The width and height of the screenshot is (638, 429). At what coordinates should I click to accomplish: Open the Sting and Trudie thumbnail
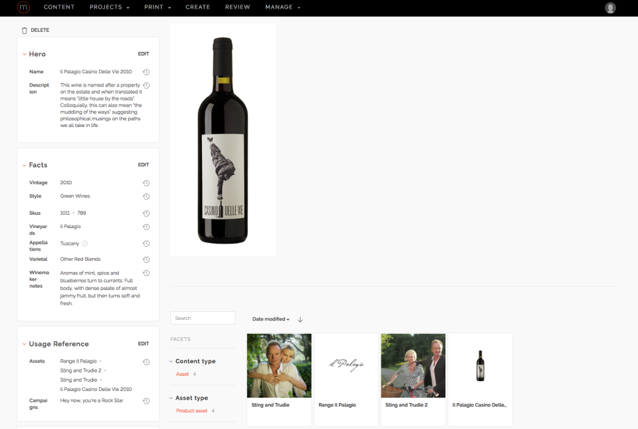[279, 366]
